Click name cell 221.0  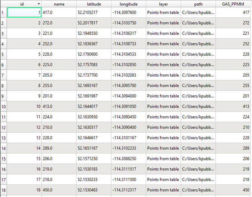click(x=59, y=33)
